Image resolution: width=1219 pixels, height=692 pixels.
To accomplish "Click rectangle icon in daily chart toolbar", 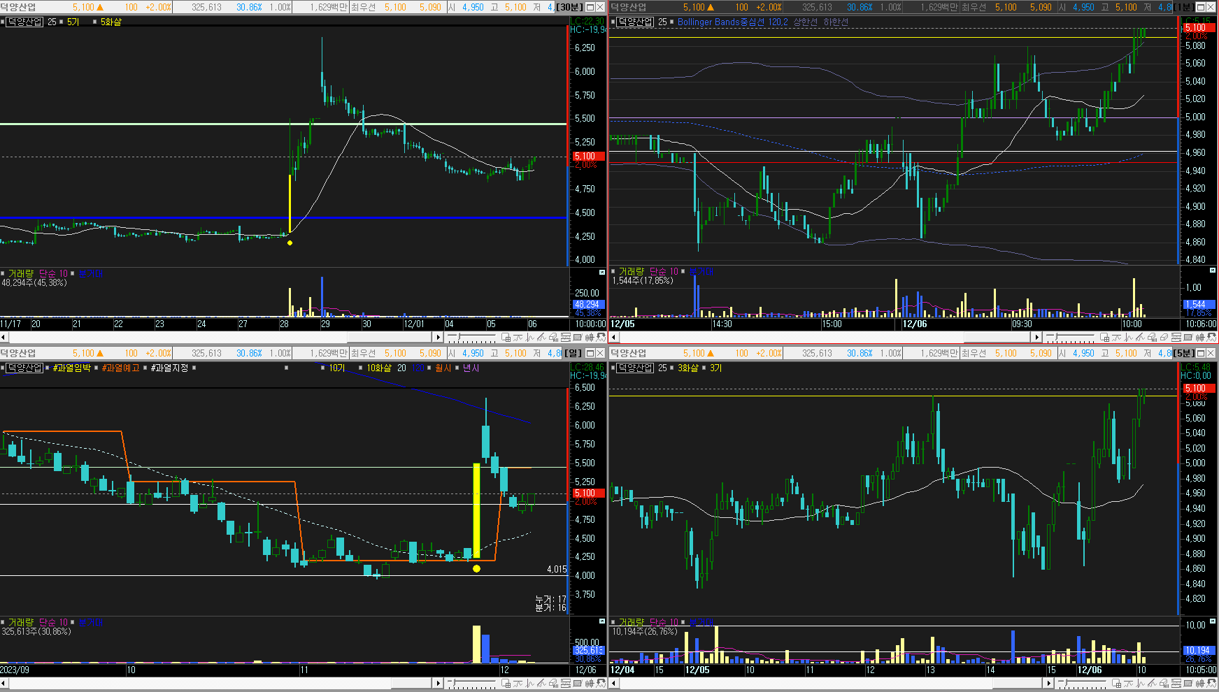I will pyautogui.click(x=577, y=683).
